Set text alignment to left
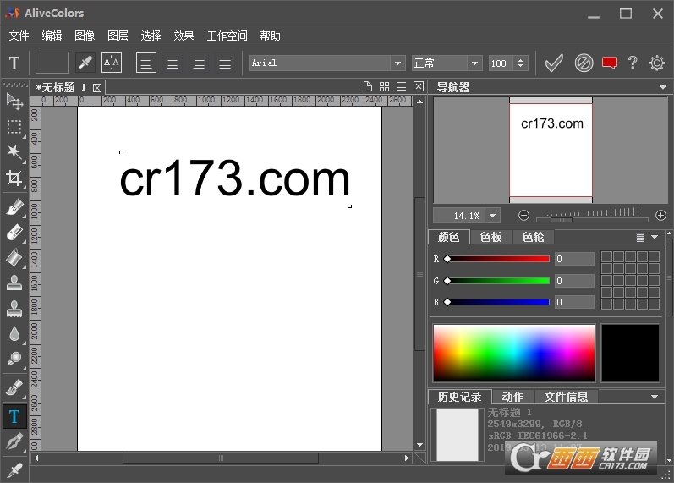The image size is (674, 483). click(146, 63)
